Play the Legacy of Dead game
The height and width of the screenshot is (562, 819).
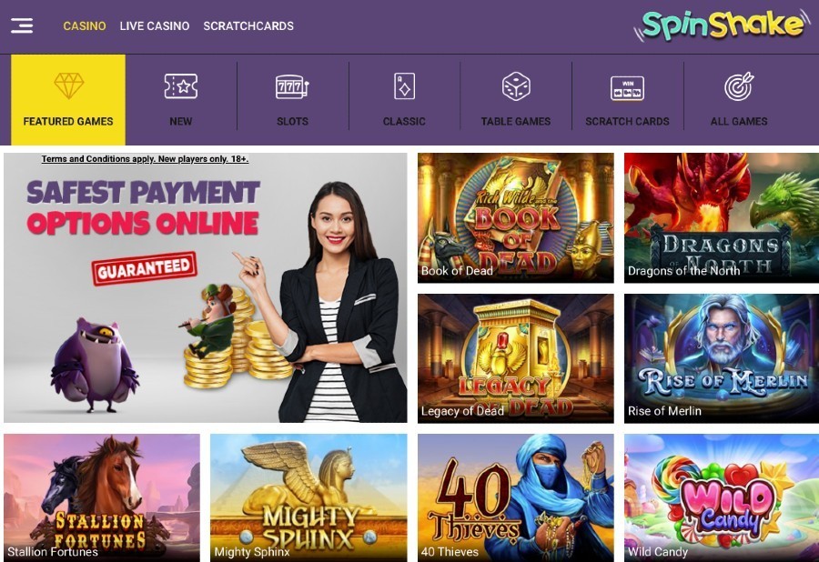[x=516, y=358]
